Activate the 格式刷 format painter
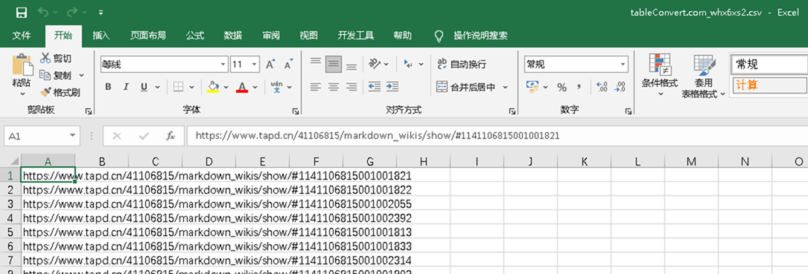This screenshot has height=274, width=808. click(60, 93)
